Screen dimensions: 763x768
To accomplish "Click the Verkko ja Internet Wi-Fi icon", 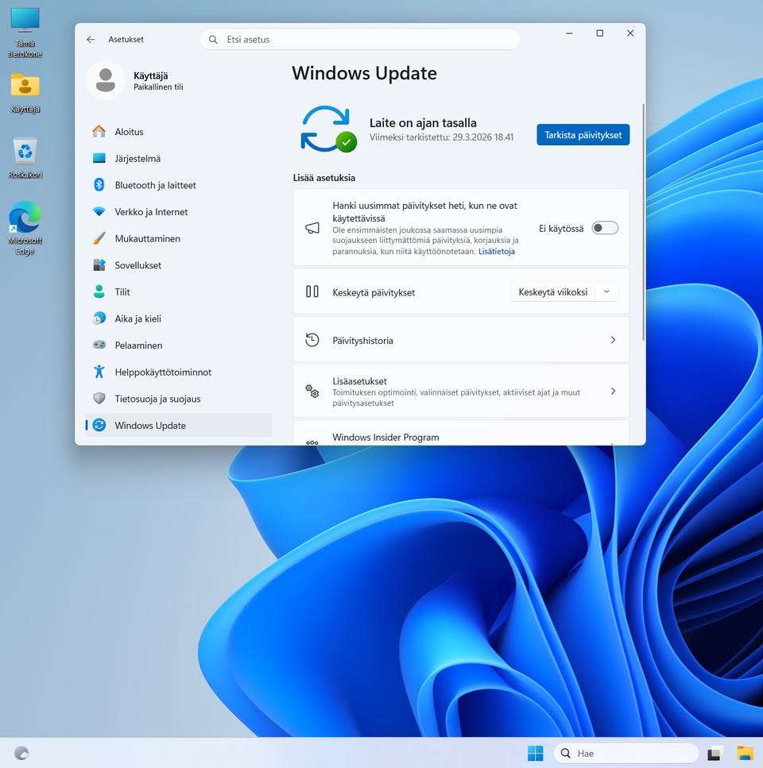I will tap(99, 212).
